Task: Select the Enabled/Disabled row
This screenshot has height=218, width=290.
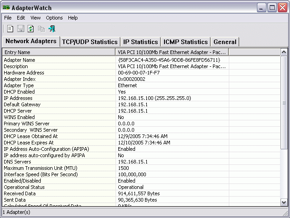Action: (141, 181)
